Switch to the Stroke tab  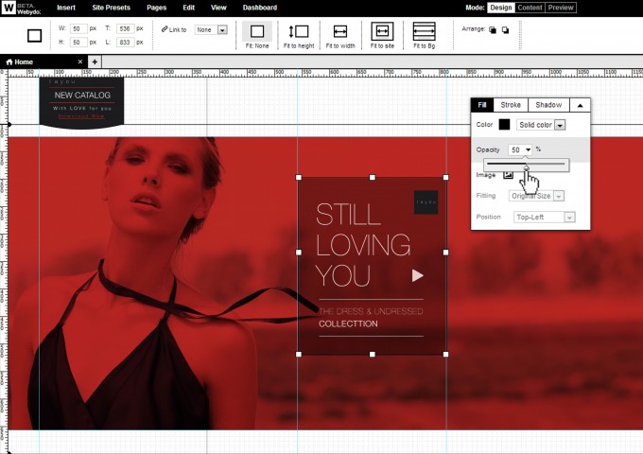click(511, 105)
